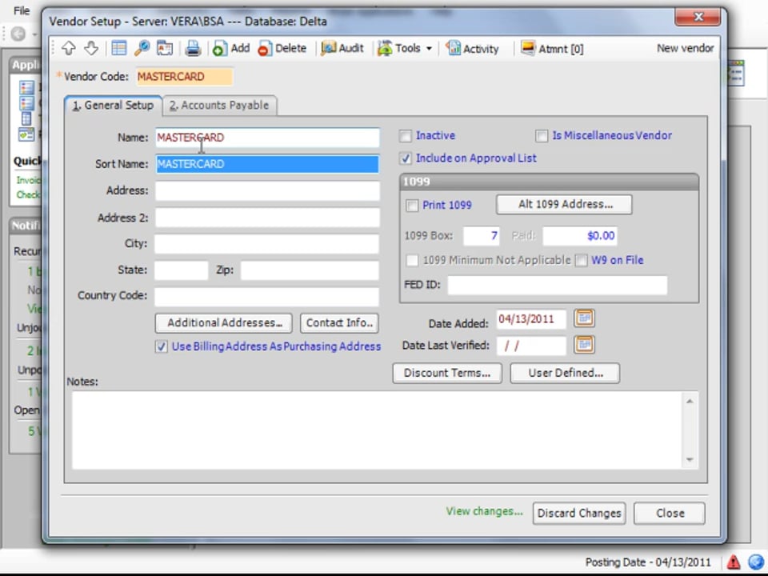This screenshot has width=768, height=576.
Task: Open the File menu in main window
Action: click(21, 10)
